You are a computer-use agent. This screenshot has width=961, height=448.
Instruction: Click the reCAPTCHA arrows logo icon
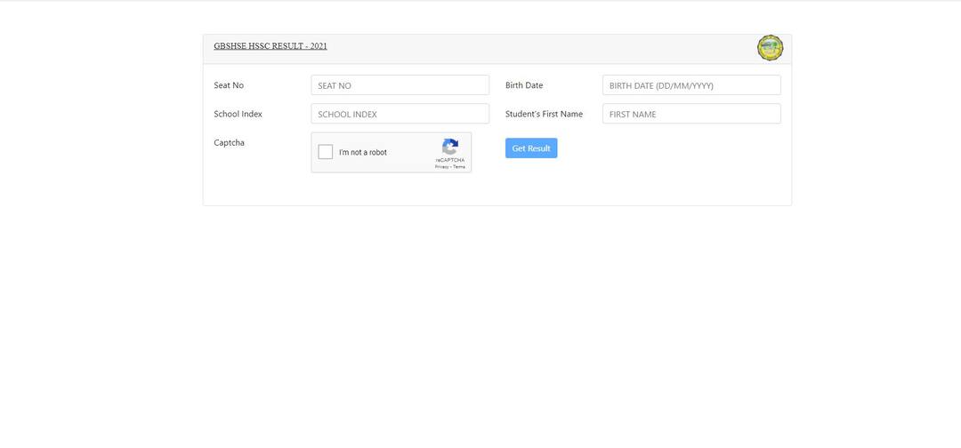450,147
